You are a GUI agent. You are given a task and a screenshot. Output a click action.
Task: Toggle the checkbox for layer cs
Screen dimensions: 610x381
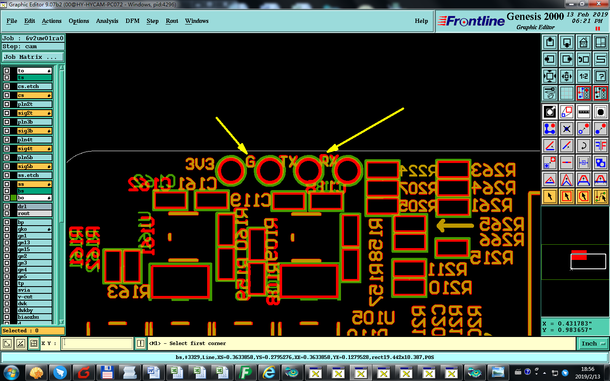point(7,95)
